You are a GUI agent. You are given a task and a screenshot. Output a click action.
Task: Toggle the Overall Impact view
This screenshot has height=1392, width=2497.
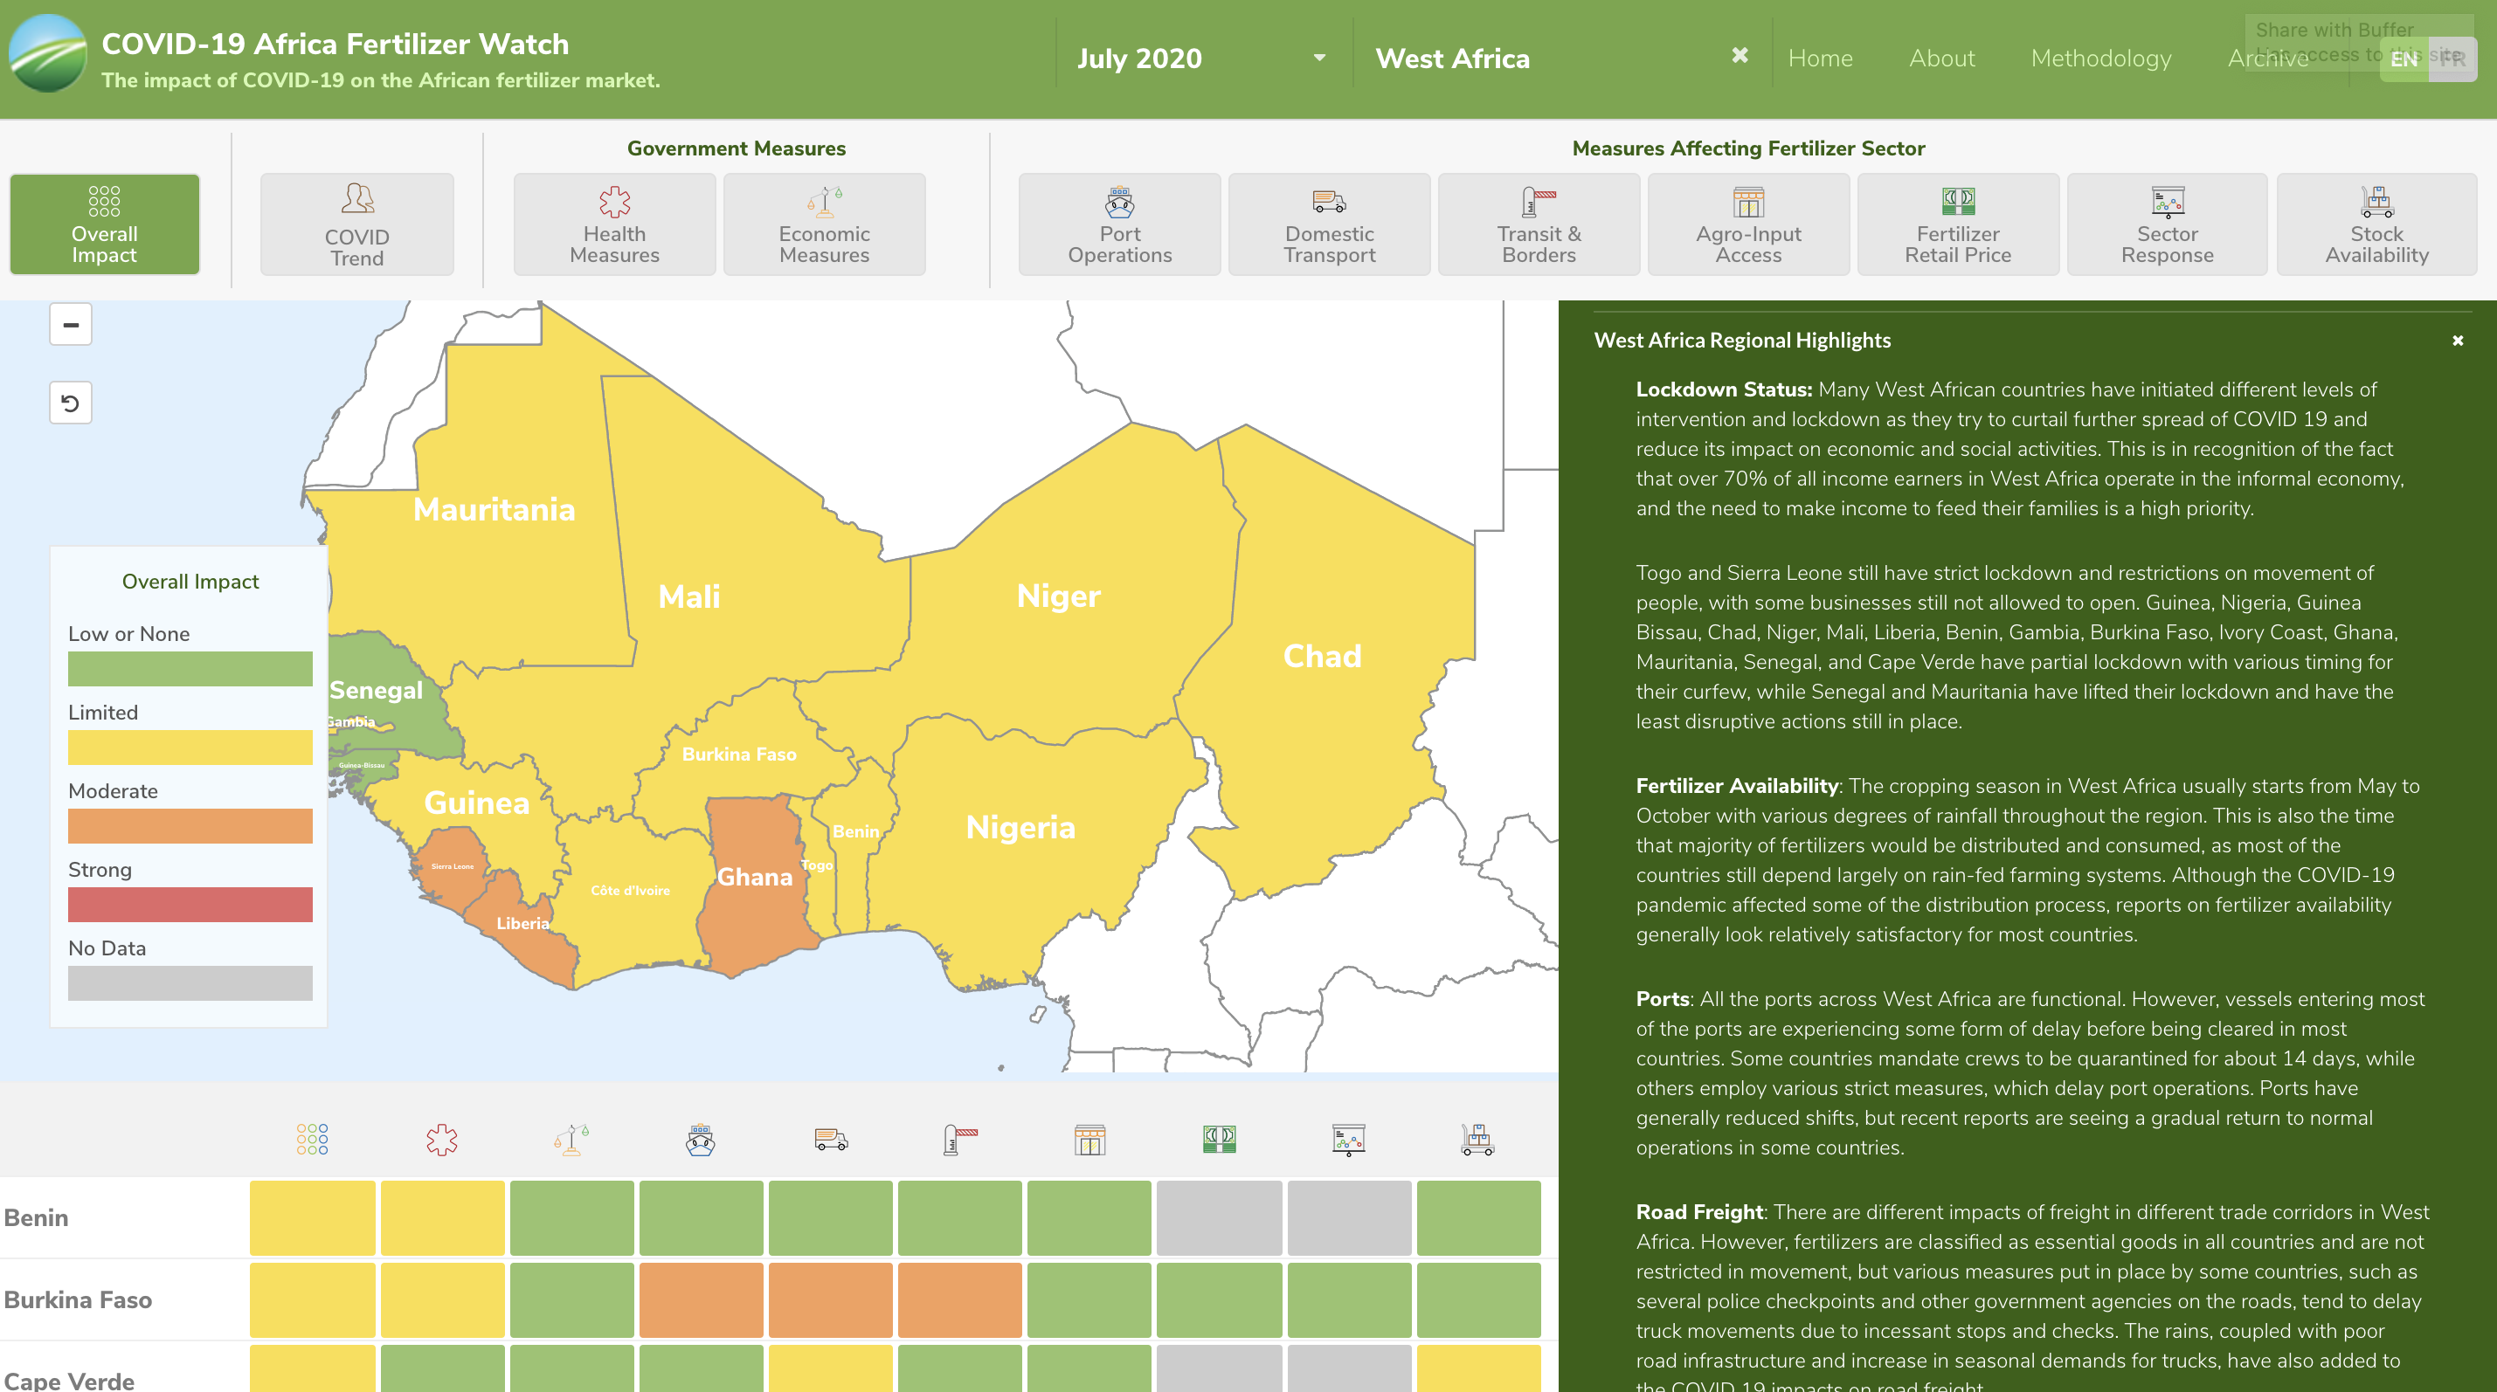[x=104, y=224]
